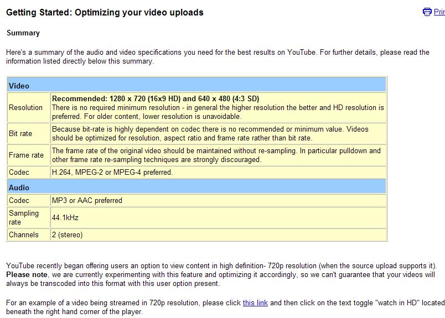The height and width of the screenshot is (318, 445).
Task: Click the blue 'Video' table section header
Action: pos(196,85)
